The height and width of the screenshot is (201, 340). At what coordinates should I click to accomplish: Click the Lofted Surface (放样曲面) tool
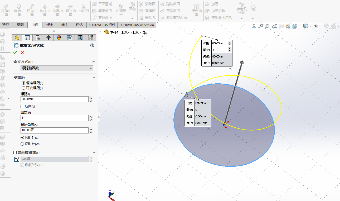[45, 9]
